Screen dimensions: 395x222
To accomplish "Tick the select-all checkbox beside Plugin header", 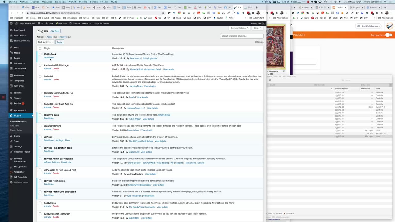I will [40, 48].
